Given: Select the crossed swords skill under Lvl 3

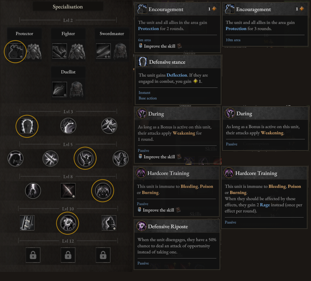Looking at the screenshot, I should (109, 126).
